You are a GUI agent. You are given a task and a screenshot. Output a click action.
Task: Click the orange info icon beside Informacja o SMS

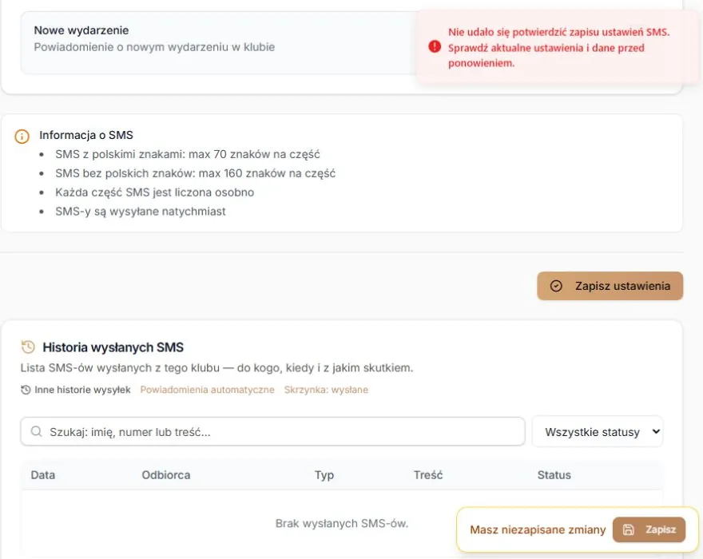[22, 136]
